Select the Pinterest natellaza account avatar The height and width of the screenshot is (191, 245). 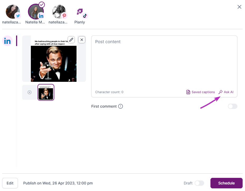click(x=59, y=12)
